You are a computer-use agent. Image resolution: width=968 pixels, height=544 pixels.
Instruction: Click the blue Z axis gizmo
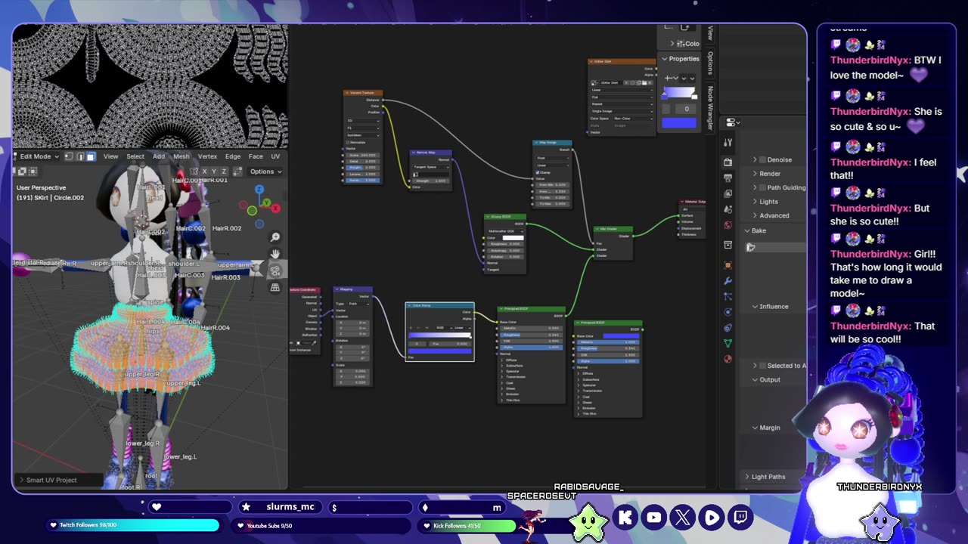point(259,190)
